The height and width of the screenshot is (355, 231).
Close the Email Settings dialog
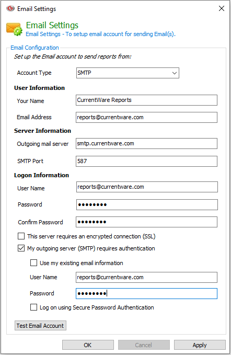[x=222, y=8]
